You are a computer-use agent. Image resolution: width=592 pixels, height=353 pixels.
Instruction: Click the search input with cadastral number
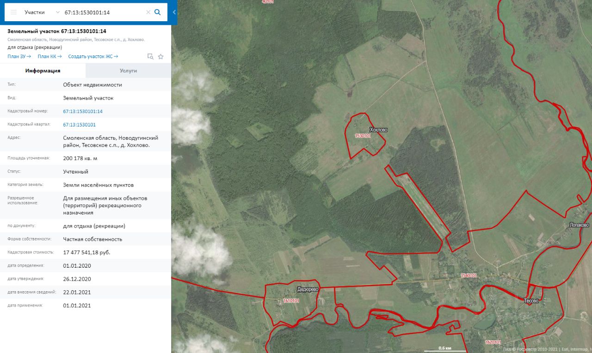[x=104, y=12]
